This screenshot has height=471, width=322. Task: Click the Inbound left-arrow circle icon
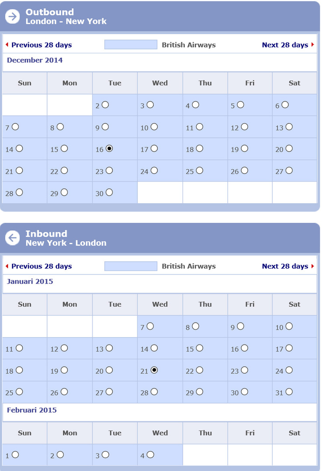coord(13,238)
